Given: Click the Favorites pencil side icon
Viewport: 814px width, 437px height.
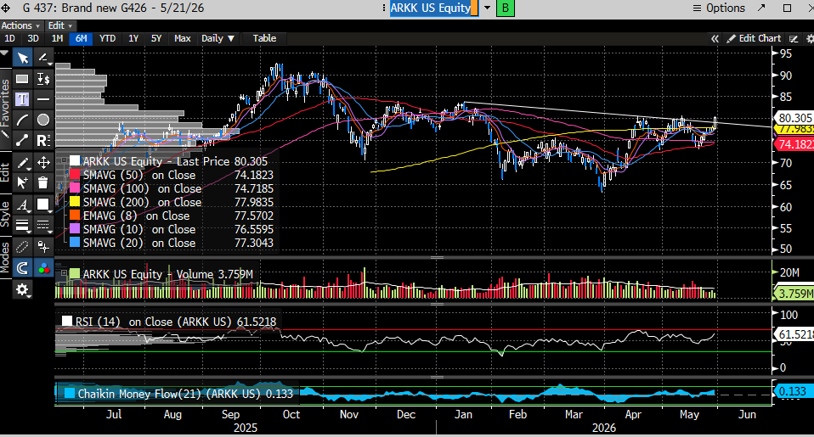Looking at the screenshot, I should [4, 134].
